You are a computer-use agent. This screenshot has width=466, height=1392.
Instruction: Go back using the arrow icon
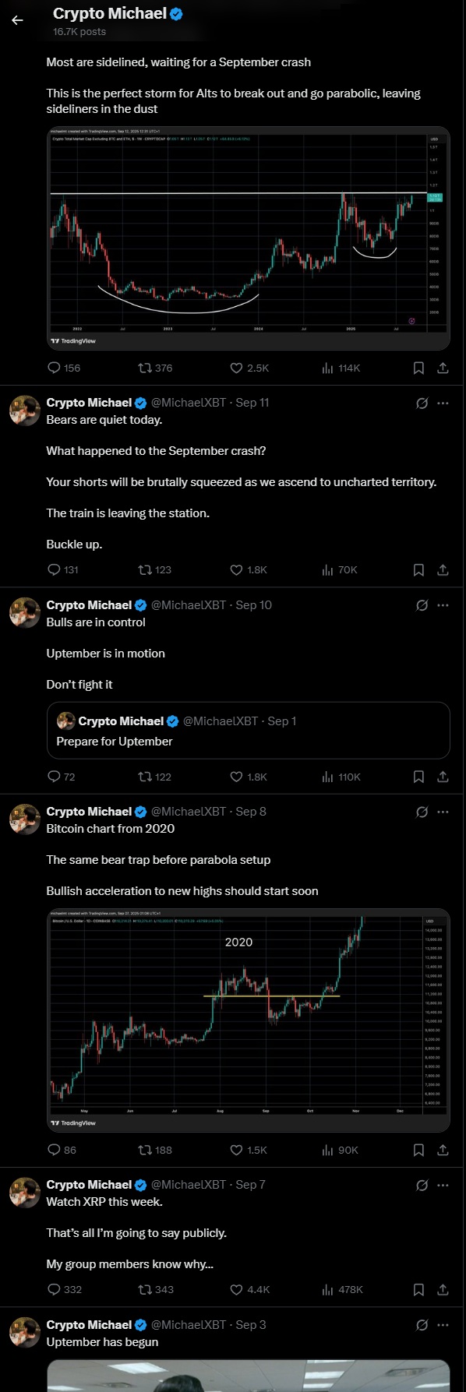click(18, 20)
